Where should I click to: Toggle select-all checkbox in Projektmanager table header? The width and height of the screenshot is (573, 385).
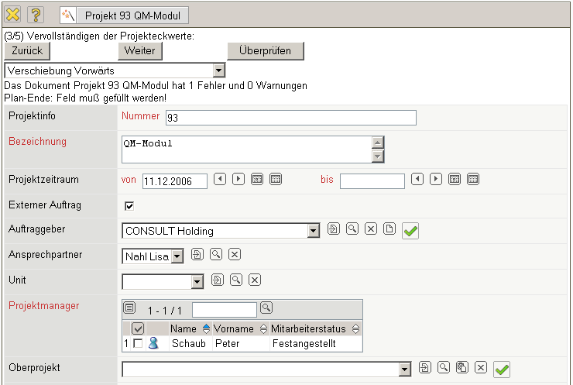coord(138,328)
